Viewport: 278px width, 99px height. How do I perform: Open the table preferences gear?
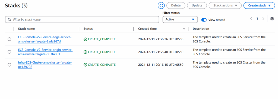[272, 19]
